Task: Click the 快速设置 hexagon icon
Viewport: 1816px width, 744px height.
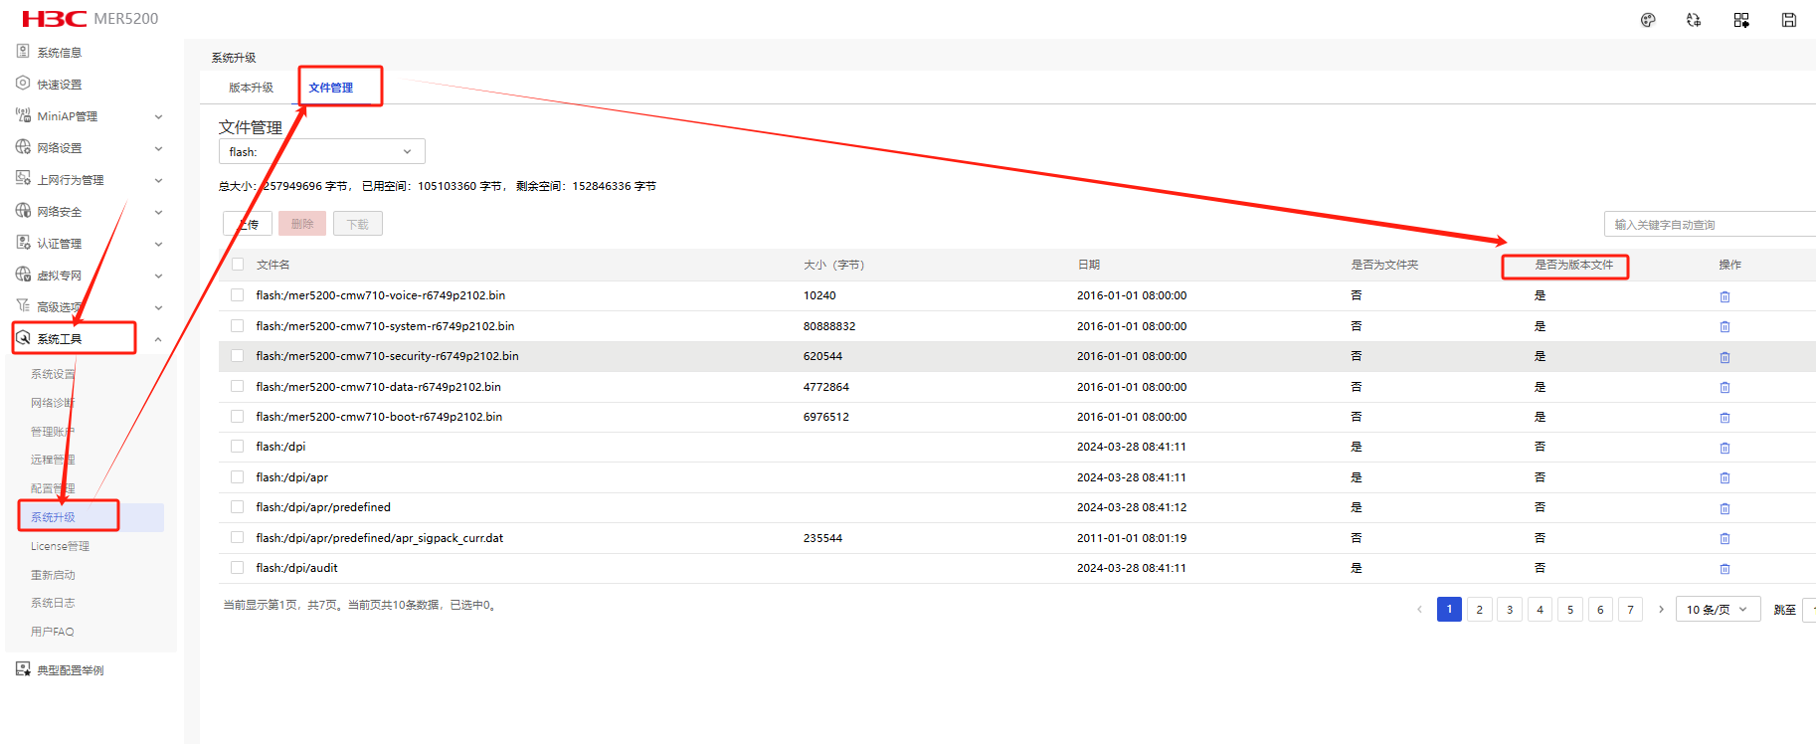Action: [23, 84]
